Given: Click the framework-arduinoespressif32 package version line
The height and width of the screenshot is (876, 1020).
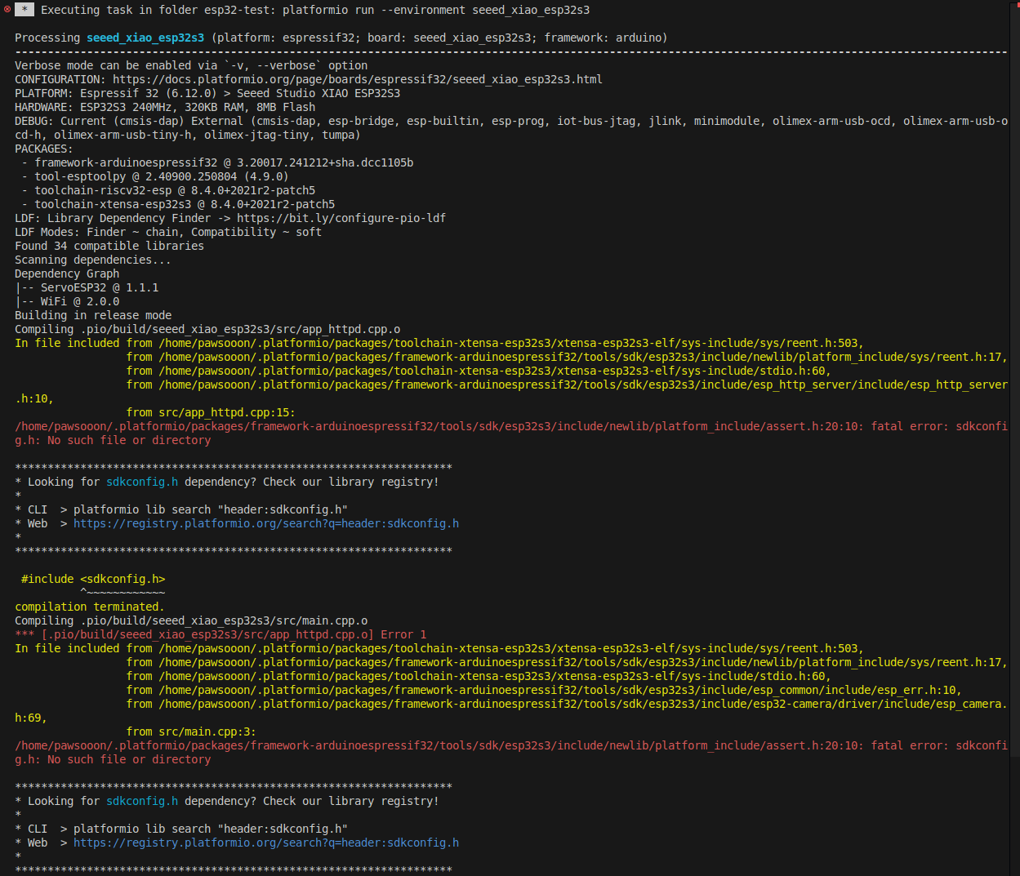Looking at the screenshot, I should point(223,162).
